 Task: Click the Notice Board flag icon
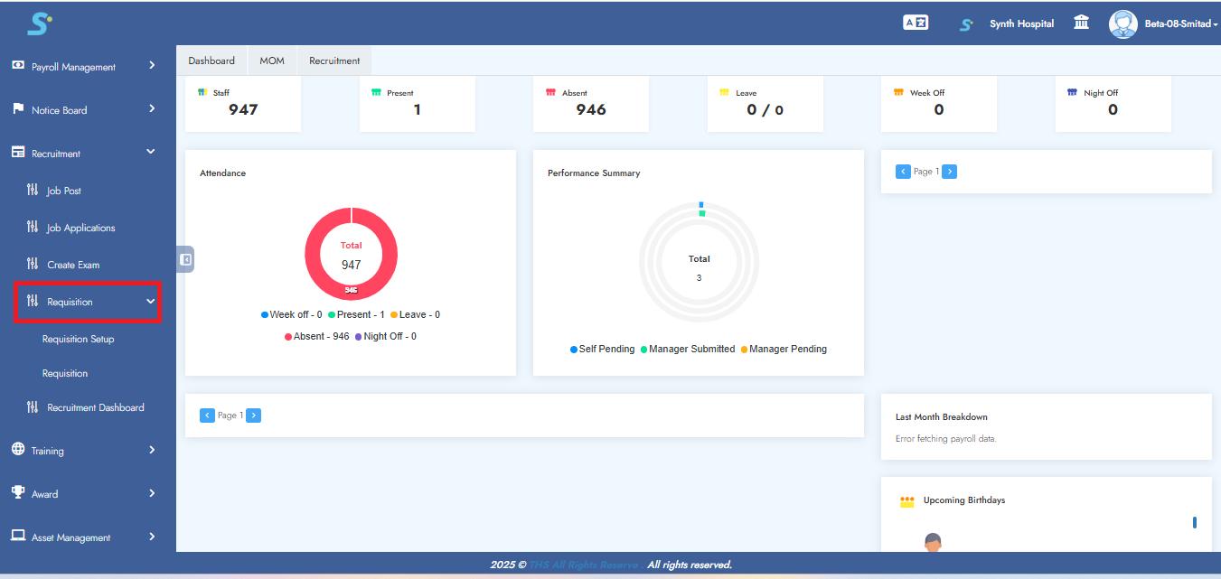pos(18,109)
